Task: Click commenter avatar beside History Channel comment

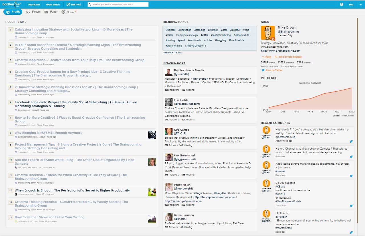Action: point(266,149)
